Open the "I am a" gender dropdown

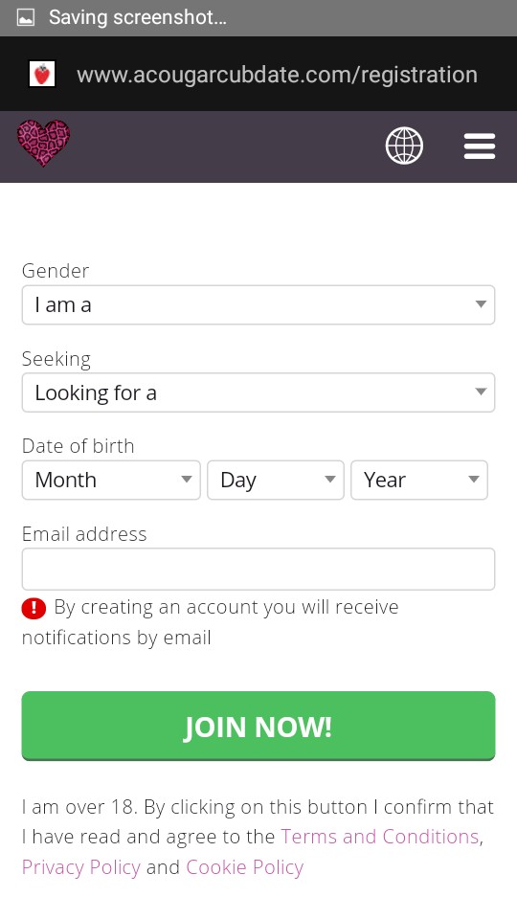point(258,304)
